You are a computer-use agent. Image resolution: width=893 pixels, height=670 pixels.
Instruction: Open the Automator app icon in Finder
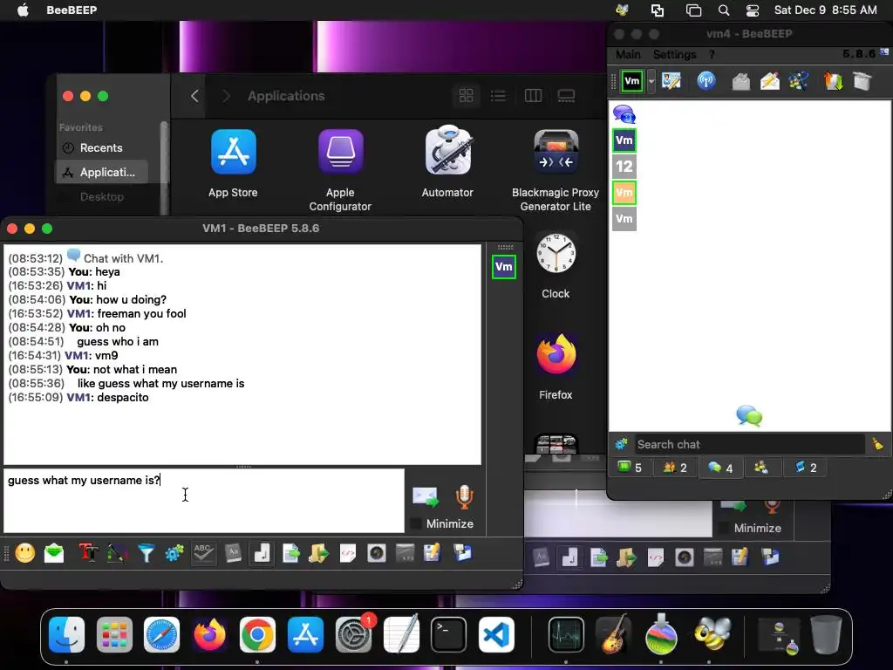447,152
